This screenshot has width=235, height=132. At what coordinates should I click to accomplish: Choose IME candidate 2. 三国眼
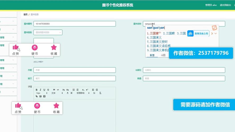[x=169, y=33]
